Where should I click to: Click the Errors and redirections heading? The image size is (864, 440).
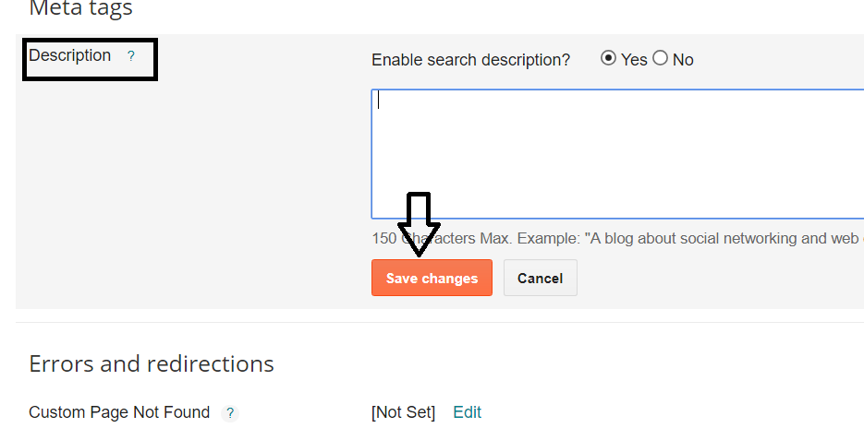[152, 363]
